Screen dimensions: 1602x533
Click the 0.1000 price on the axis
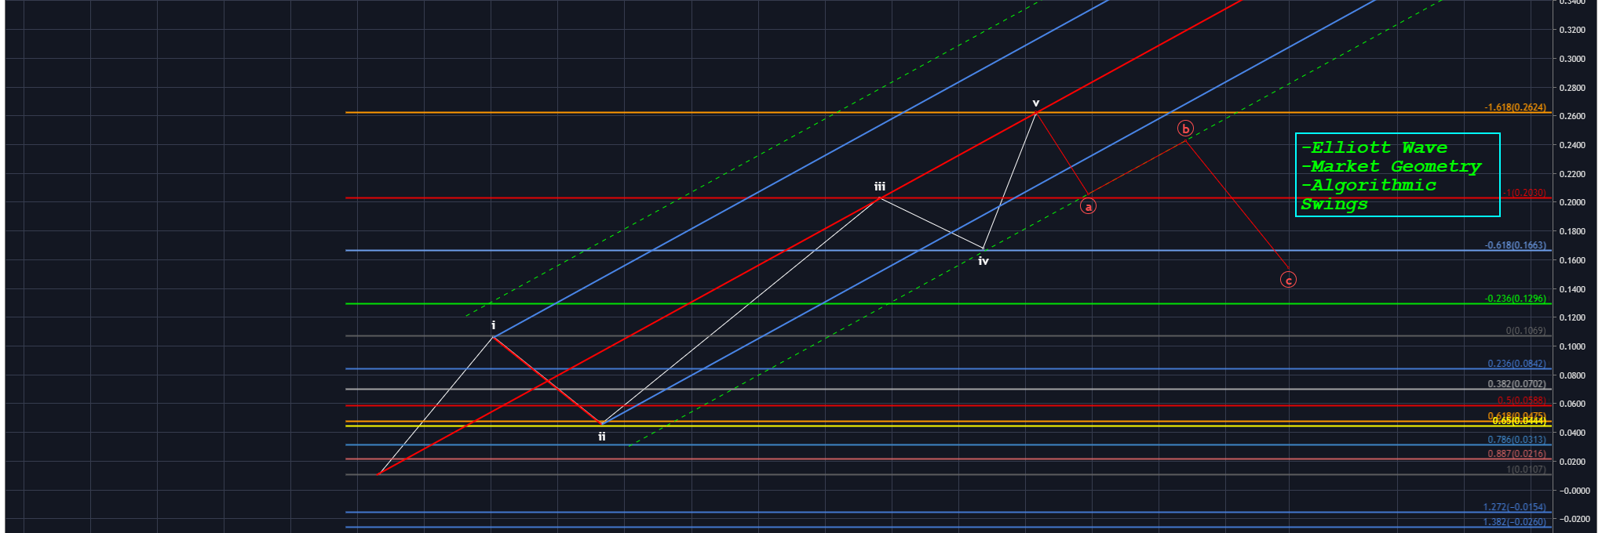click(x=1572, y=346)
